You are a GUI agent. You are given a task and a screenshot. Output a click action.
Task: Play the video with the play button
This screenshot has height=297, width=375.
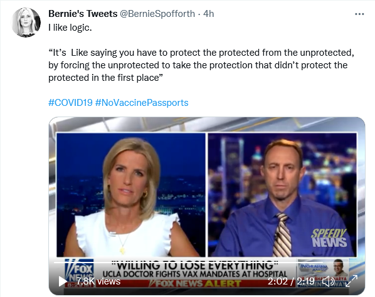tap(63, 281)
